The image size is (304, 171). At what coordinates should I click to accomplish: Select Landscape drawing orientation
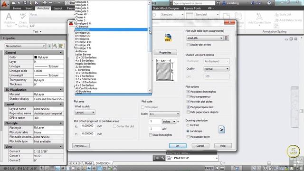188,131
